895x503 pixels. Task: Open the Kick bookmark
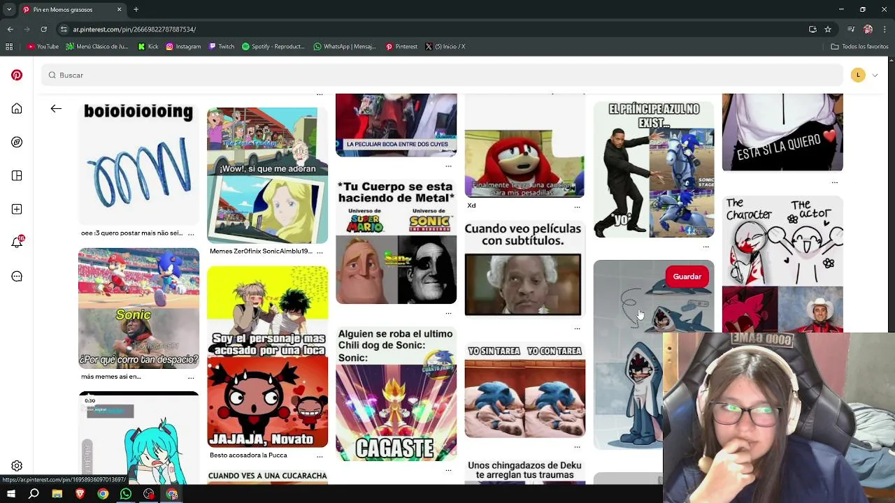(148, 47)
